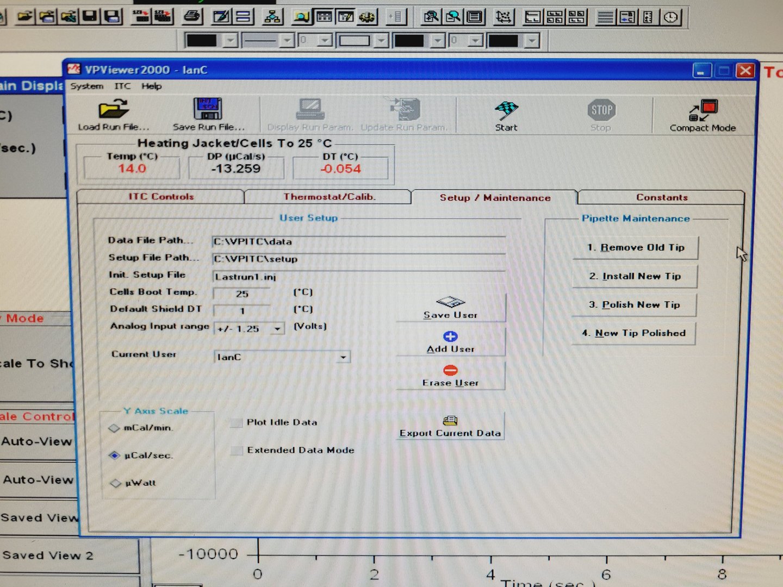Click the last black color swatch in format bar

click(x=504, y=41)
